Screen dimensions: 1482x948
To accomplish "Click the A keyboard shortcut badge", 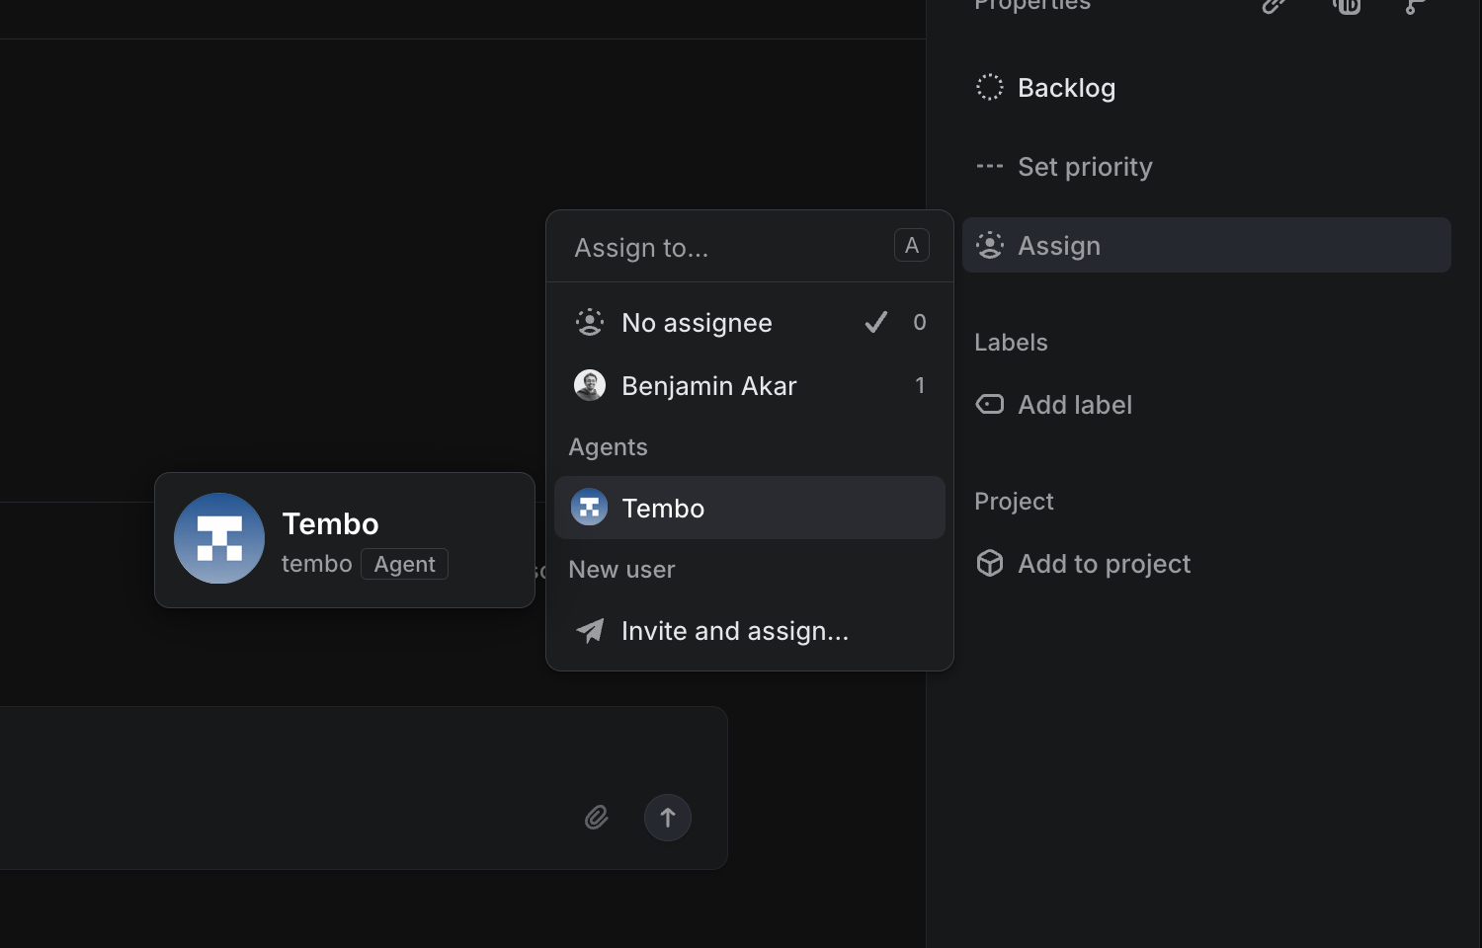I will point(912,245).
